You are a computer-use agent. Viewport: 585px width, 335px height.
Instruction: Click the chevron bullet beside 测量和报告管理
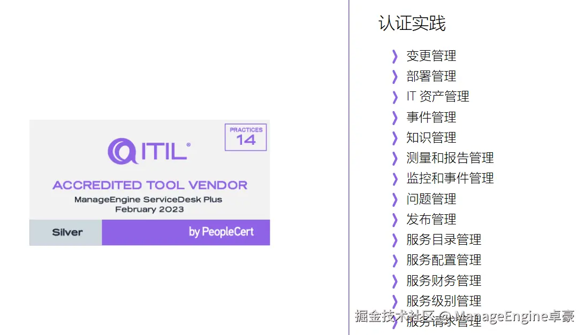pyautogui.click(x=394, y=158)
